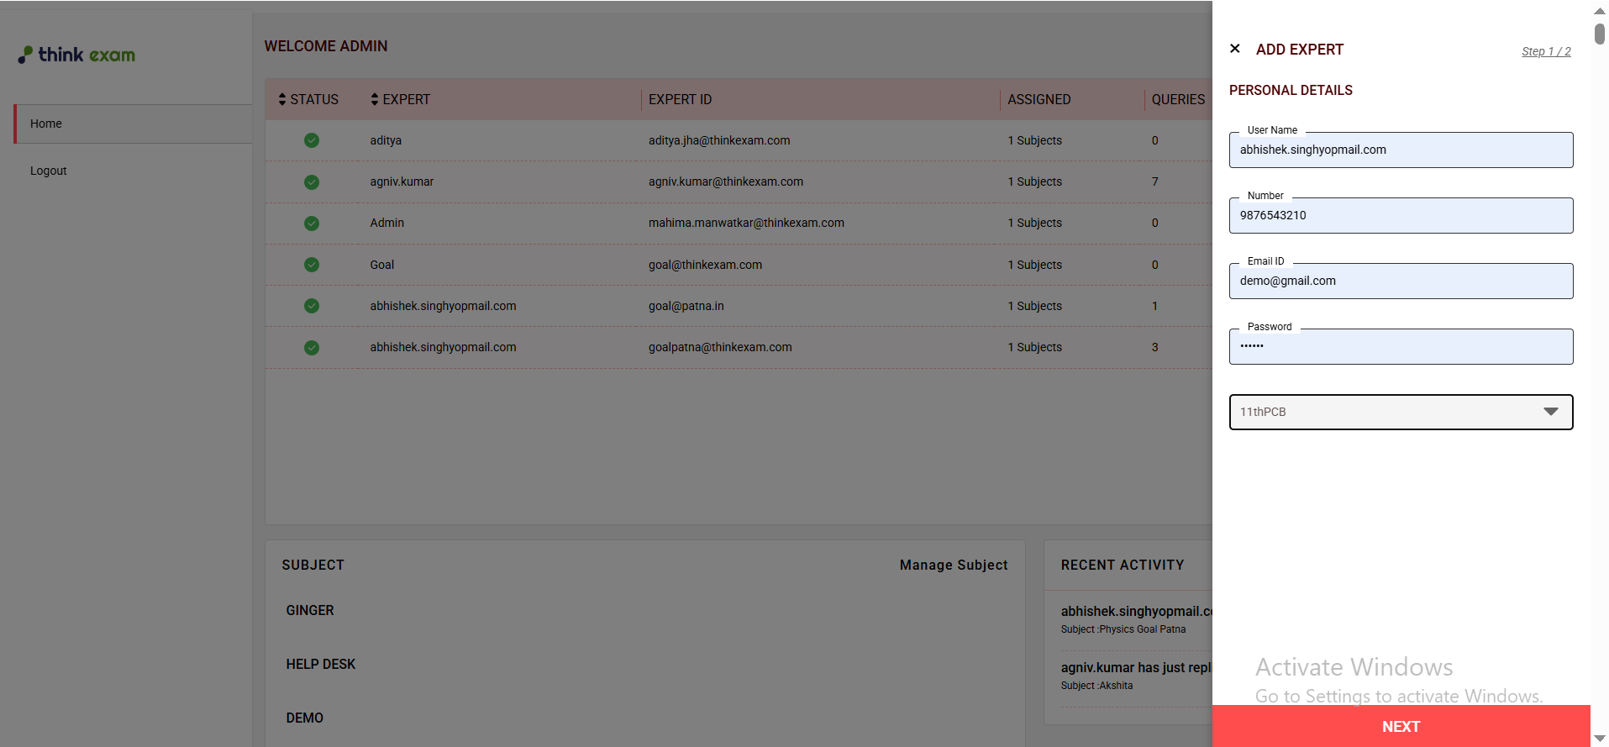Click the Expert column sort arrows
The width and height of the screenshot is (1609, 747).
375,99
